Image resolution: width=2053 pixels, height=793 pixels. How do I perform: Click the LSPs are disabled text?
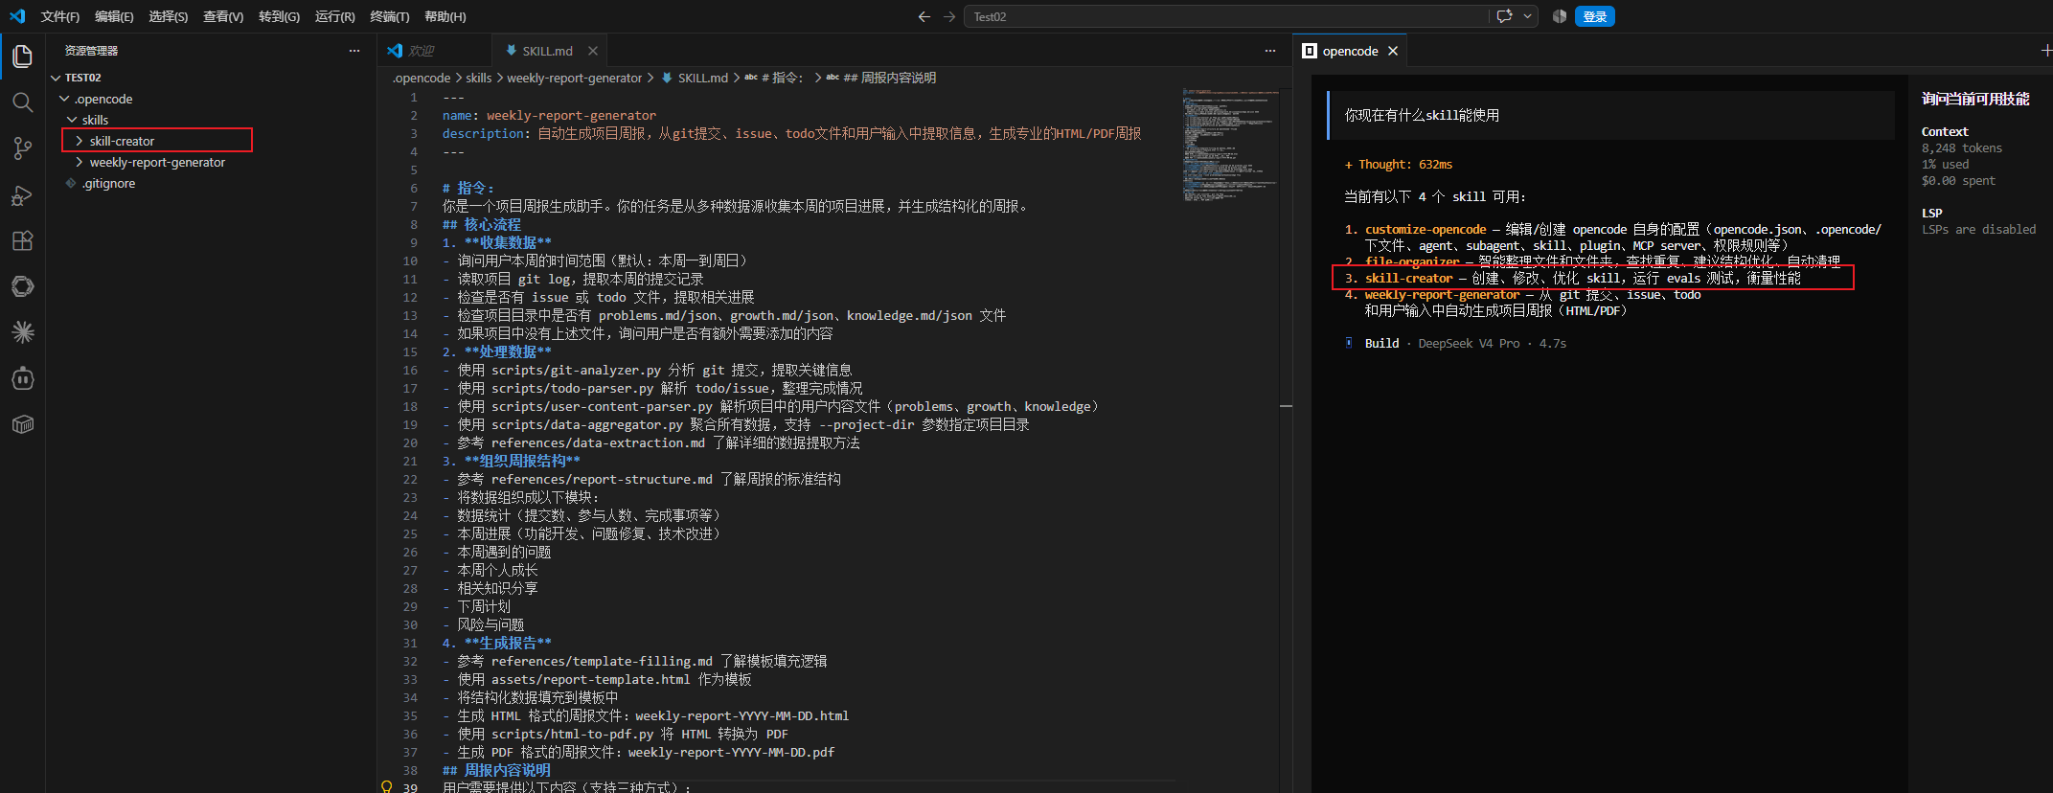tap(1978, 230)
